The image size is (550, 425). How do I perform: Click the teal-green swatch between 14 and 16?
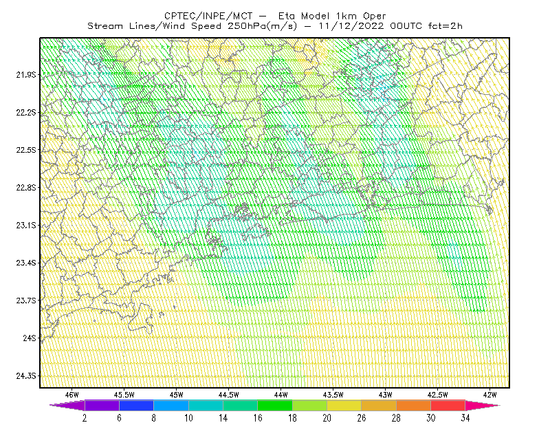(x=240, y=405)
